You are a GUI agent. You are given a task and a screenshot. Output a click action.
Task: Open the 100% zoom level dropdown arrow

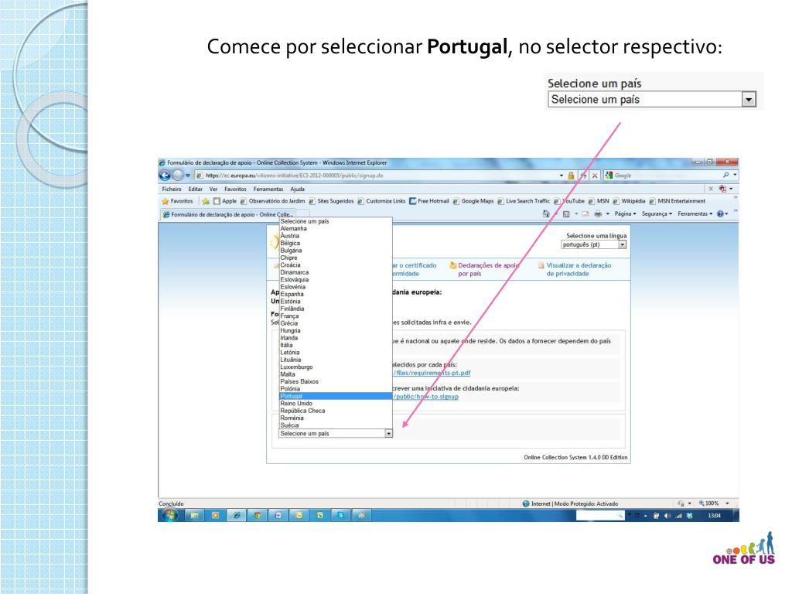click(727, 504)
